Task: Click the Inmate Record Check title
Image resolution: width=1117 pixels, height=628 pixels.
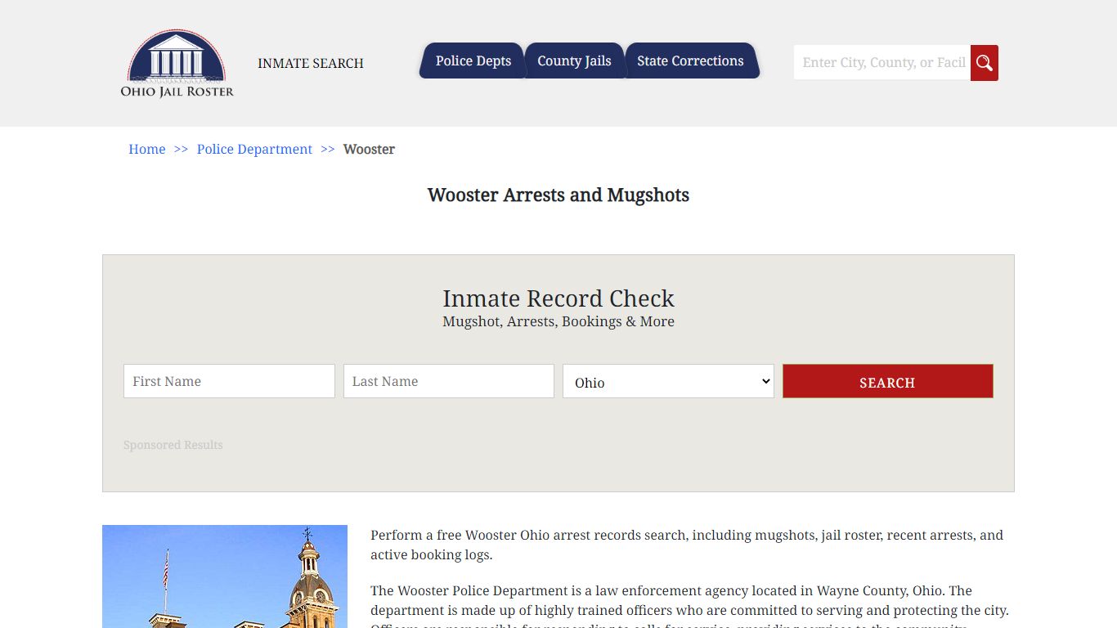Action: click(558, 298)
